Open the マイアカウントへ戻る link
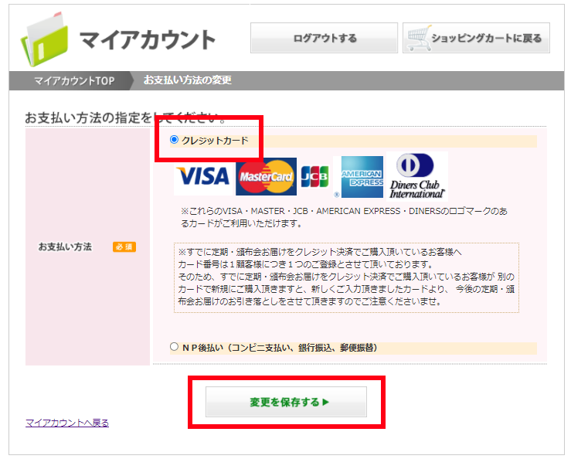The width and height of the screenshot is (571, 459). [67, 423]
